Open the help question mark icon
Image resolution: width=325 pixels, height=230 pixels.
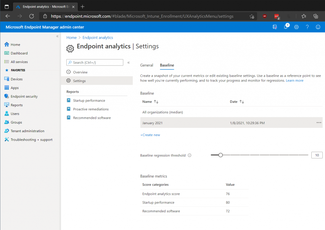click(x=307, y=27)
